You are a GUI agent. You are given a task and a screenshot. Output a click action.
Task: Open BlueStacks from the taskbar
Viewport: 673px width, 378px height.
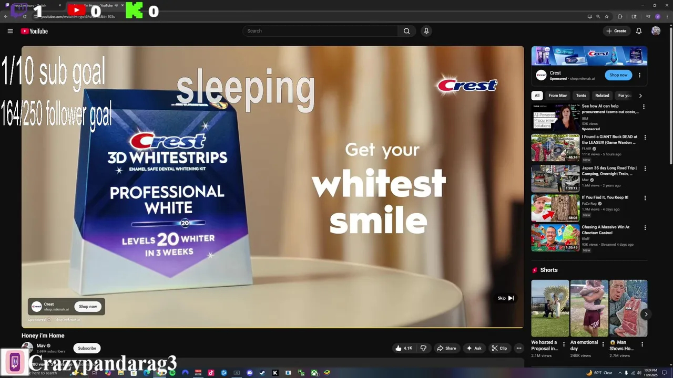[327, 373]
